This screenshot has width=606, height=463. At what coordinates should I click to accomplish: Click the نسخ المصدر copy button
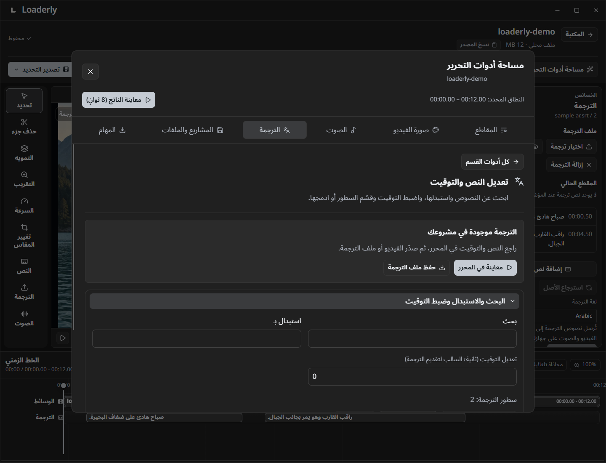pos(478,45)
